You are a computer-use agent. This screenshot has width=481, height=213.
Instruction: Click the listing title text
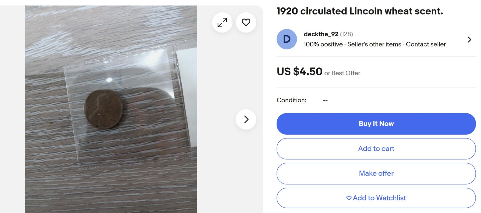point(359,11)
